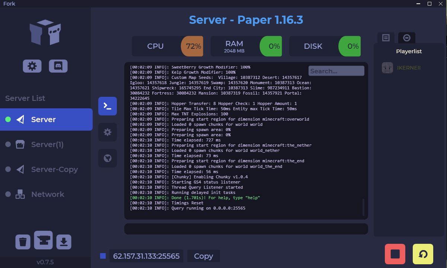Click the green status dot of Server

coord(8,119)
